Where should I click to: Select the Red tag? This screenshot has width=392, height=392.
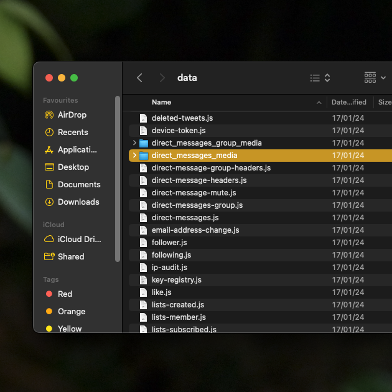65,294
